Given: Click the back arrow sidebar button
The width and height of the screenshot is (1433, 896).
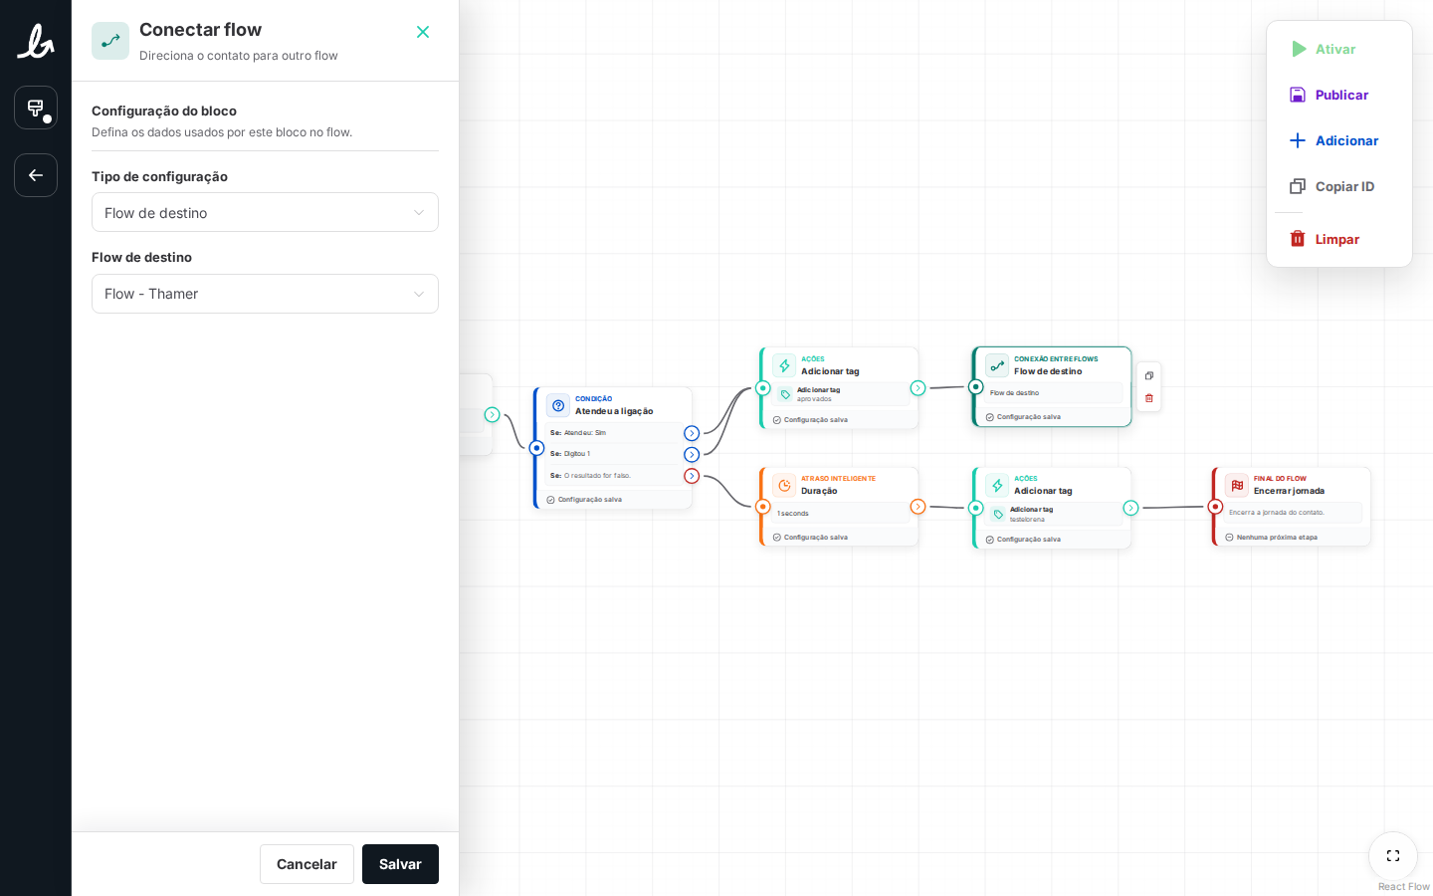Looking at the screenshot, I should pyautogui.click(x=36, y=175).
